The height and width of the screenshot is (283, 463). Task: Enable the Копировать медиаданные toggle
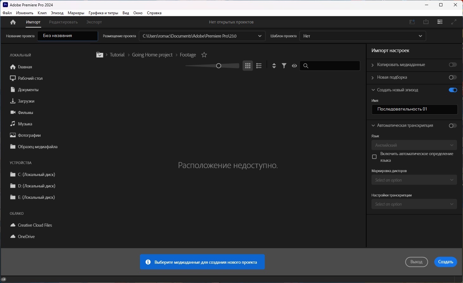pos(453,65)
